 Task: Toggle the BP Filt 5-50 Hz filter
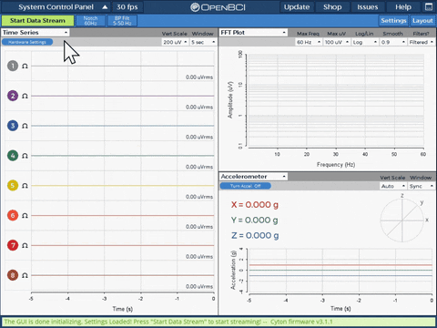click(122, 21)
